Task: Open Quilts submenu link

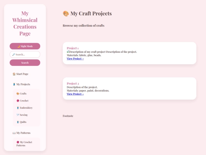Action: [21, 122]
